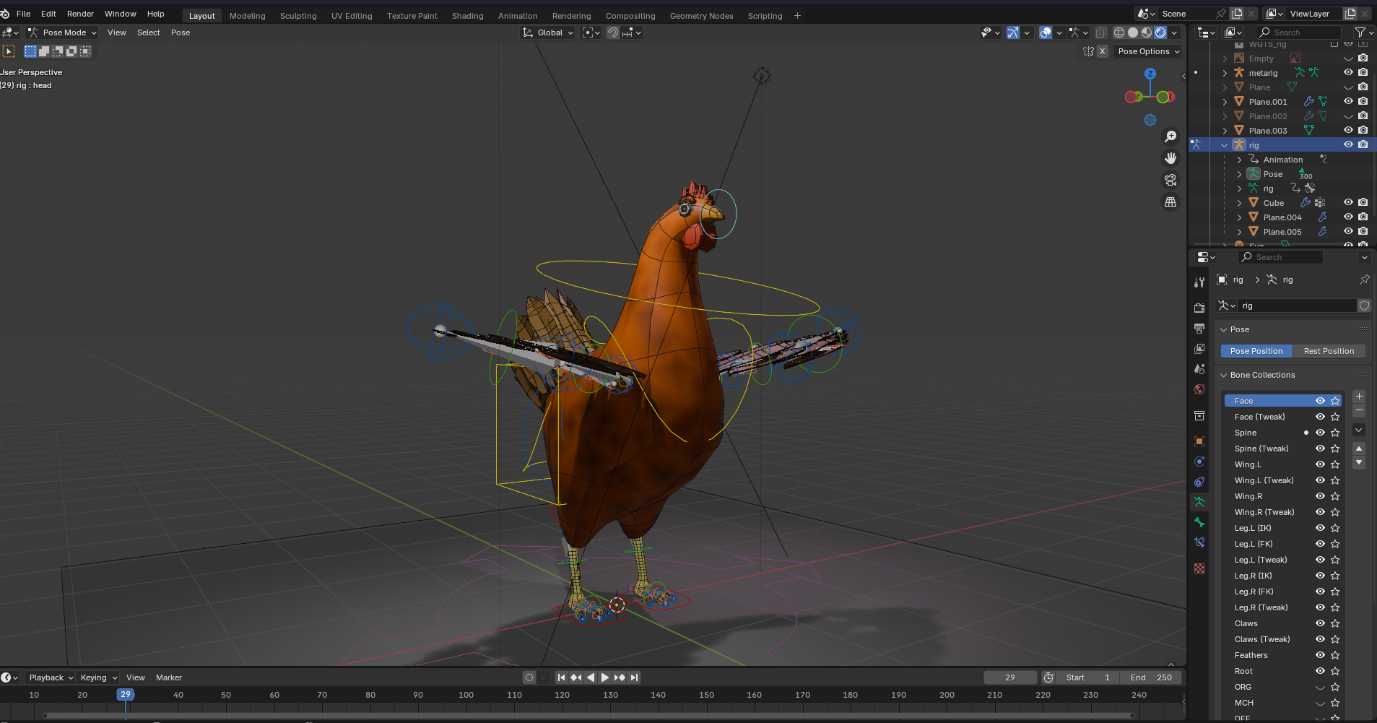
Task: Solo the Claws collection star
Action: (x=1335, y=623)
